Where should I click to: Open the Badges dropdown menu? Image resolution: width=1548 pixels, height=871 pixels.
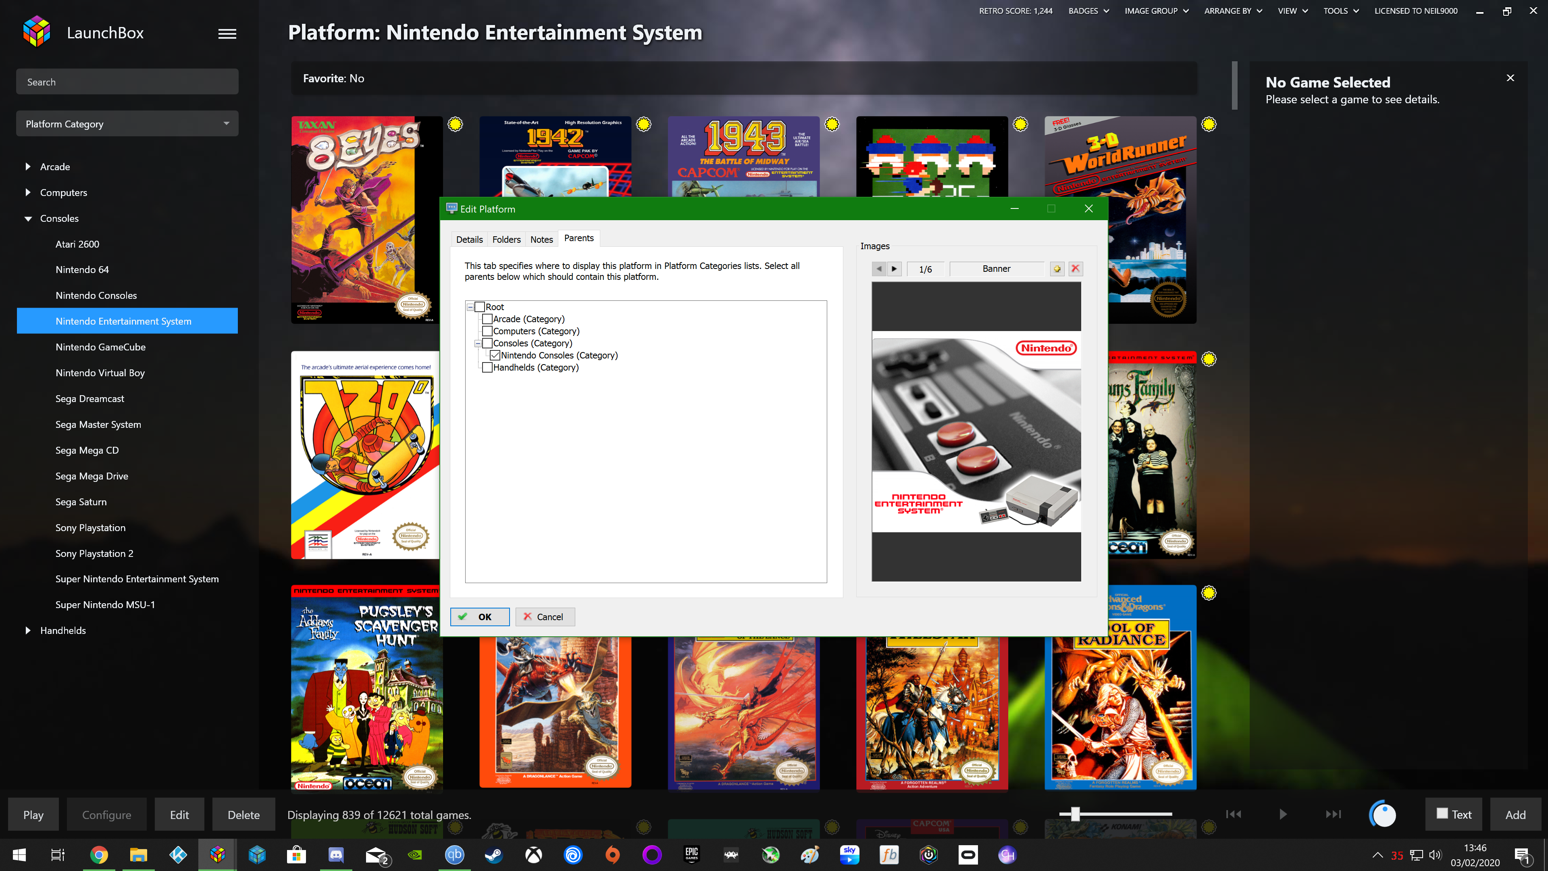click(1088, 11)
